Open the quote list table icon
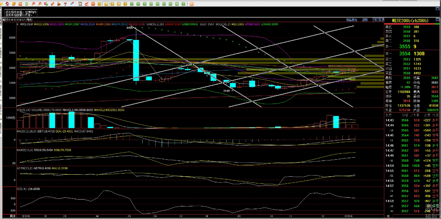This screenshot has height=219, width=441. [80, 4]
